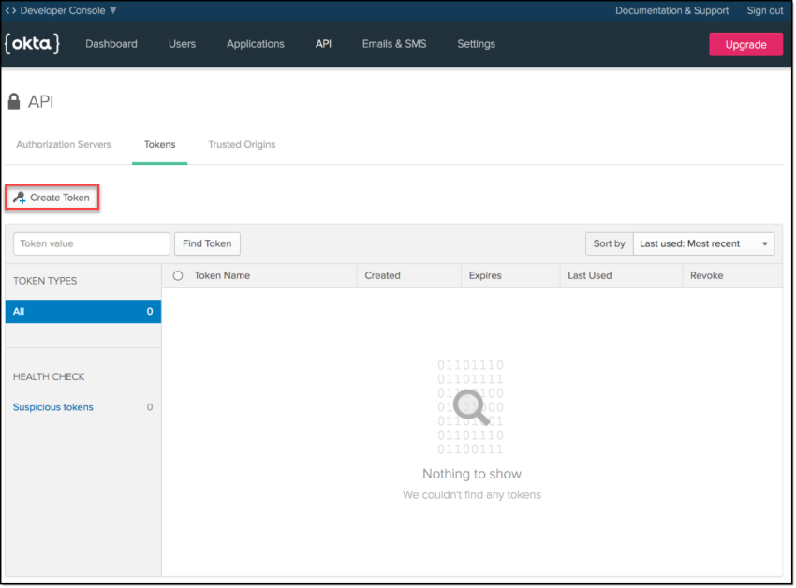Viewport: 796px width, 588px height.
Task: Open the Documentation & Support link
Action: [671, 10]
